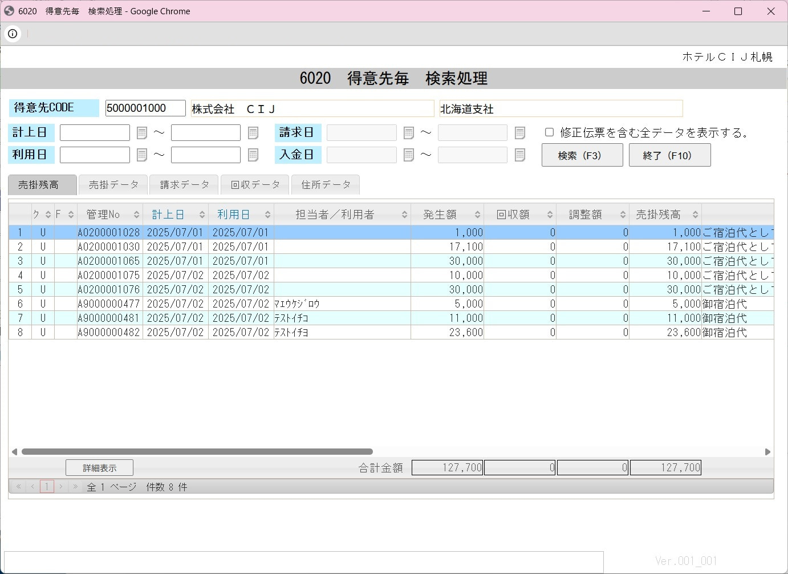Viewport: 788px width, 574px height.
Task: Go to first page in pager
Action: click(18, 487)
